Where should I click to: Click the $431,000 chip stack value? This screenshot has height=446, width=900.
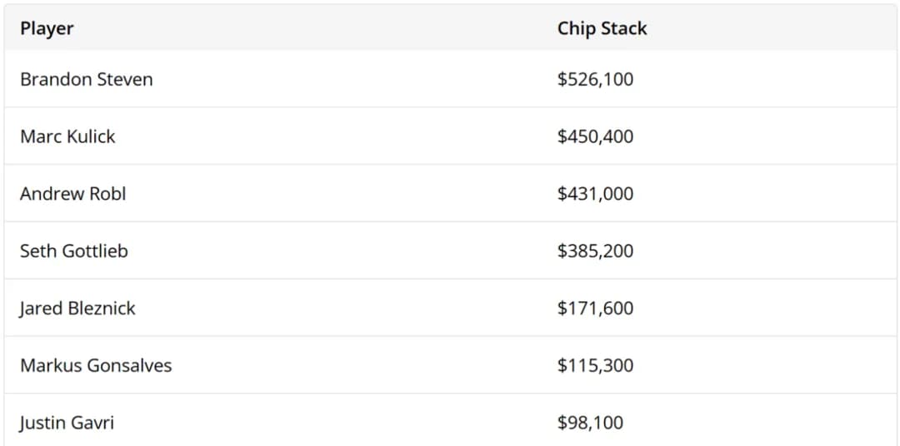click(595, 194)
